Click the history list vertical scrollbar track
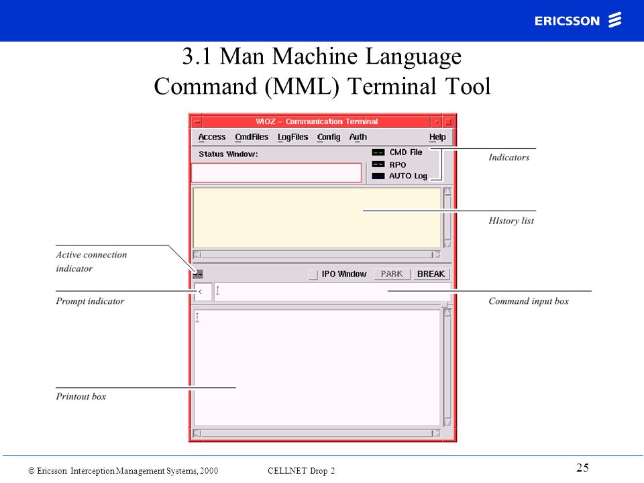Viewport: 644px width, 483px height. [447, 218]
